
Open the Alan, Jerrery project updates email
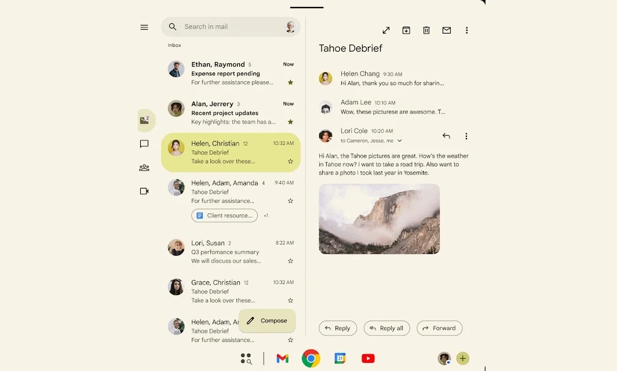(x=231, y=113)
